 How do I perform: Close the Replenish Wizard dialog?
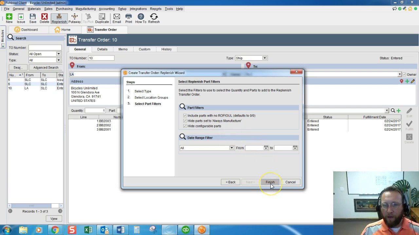pos(296,72)
